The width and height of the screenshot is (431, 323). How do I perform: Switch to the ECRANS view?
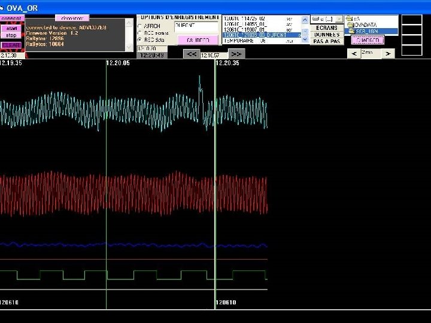327,28
